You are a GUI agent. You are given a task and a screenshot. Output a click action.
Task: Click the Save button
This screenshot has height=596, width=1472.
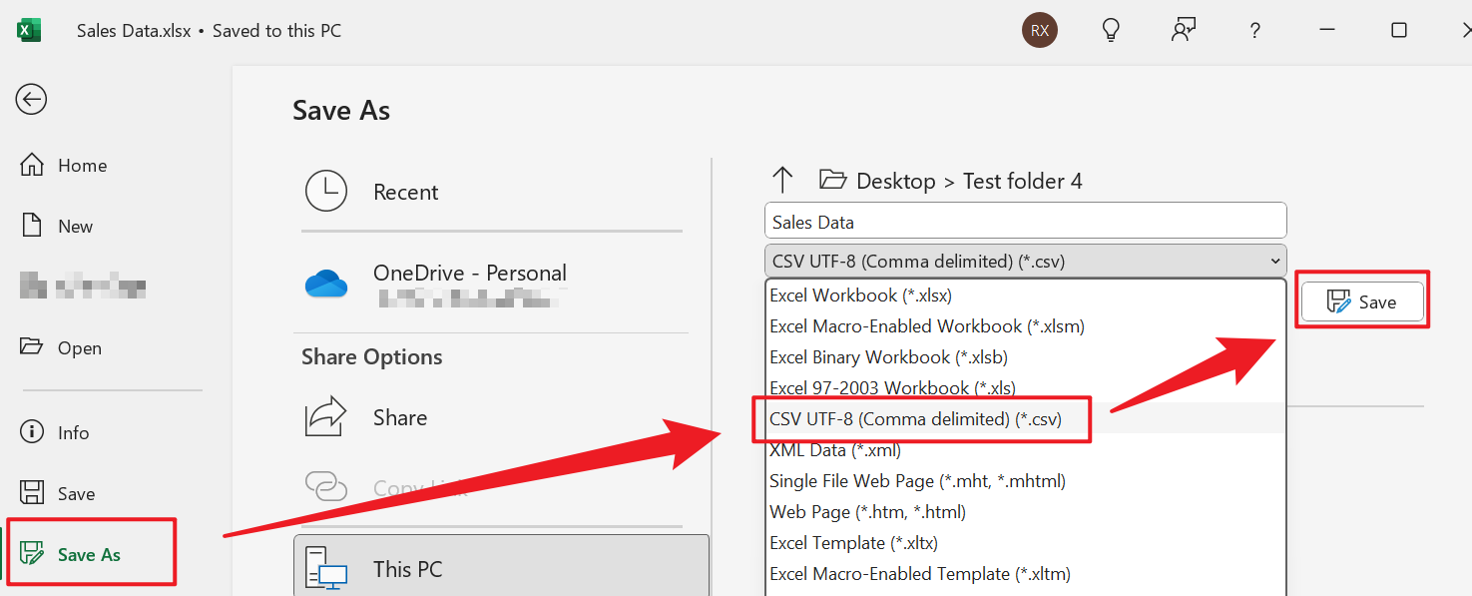click(1362, 300)
